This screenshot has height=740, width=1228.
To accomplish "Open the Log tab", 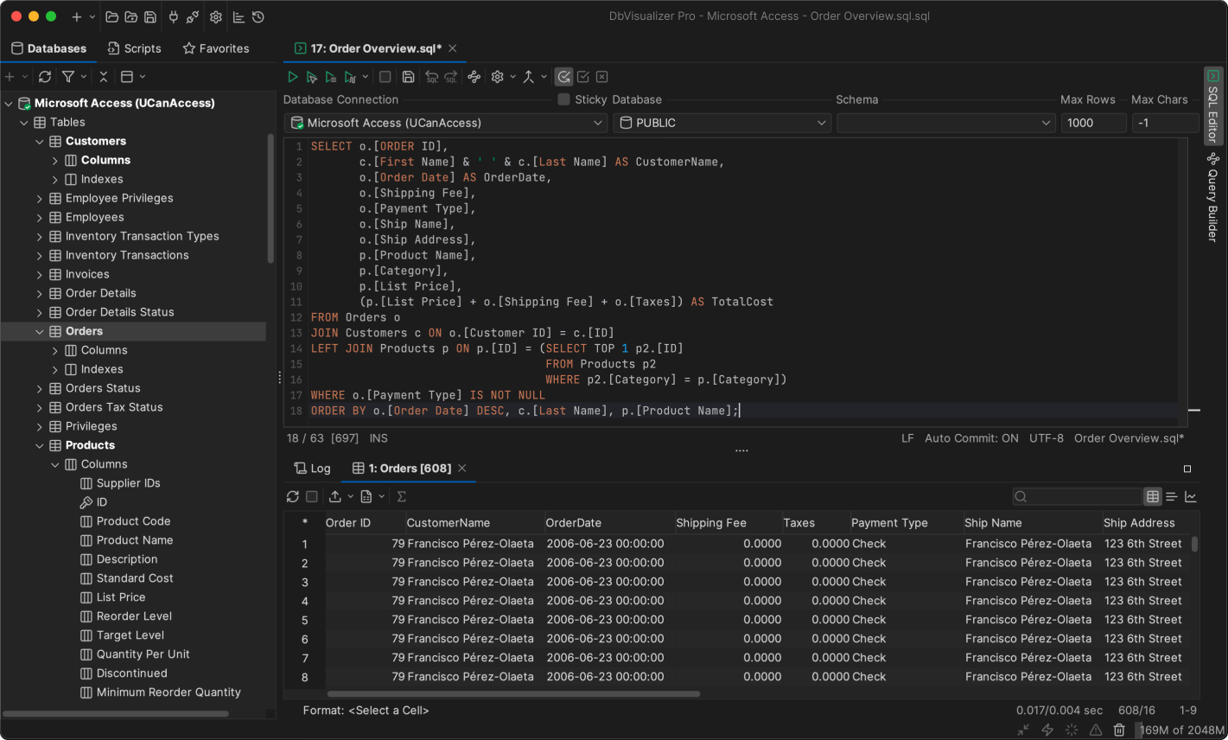I will point(312,469).
